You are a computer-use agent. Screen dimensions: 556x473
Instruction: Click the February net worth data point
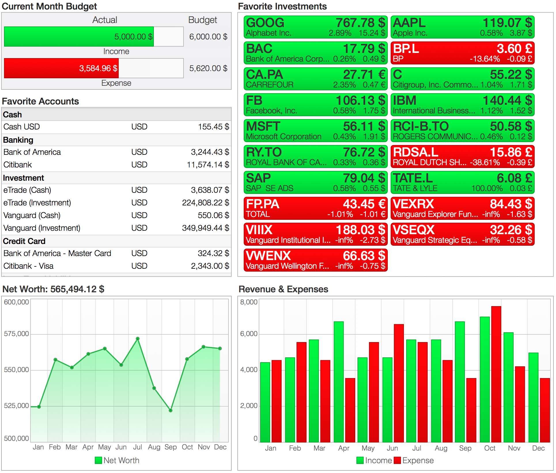[x=55, y=360]
